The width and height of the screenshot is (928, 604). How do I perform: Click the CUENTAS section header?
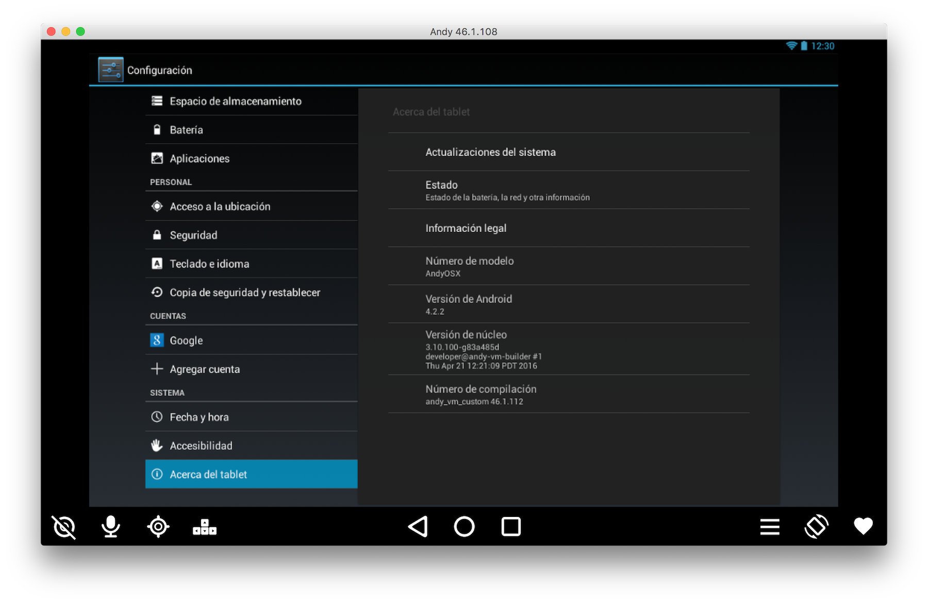pyautogui.click(x=168, y=316)
